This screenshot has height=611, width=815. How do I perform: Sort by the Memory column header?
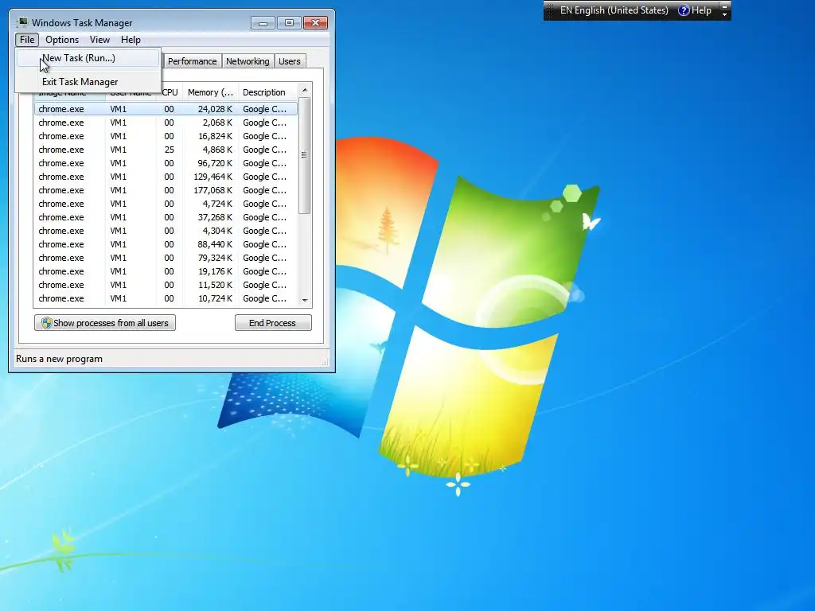coord(210,92)
